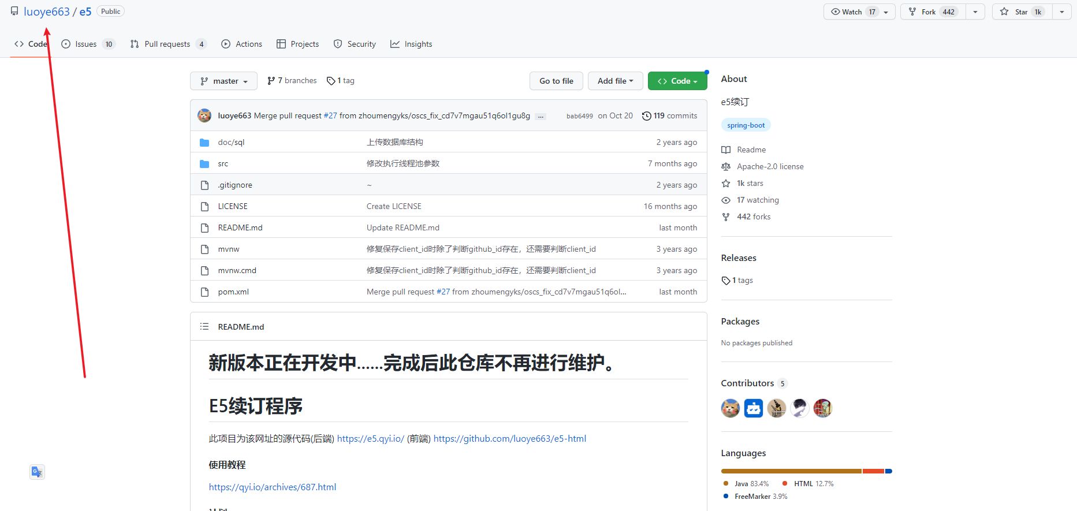This screenshot has height=511, width=1077.
Task: Click the last contributor avatar
Action: coord(823,408)
